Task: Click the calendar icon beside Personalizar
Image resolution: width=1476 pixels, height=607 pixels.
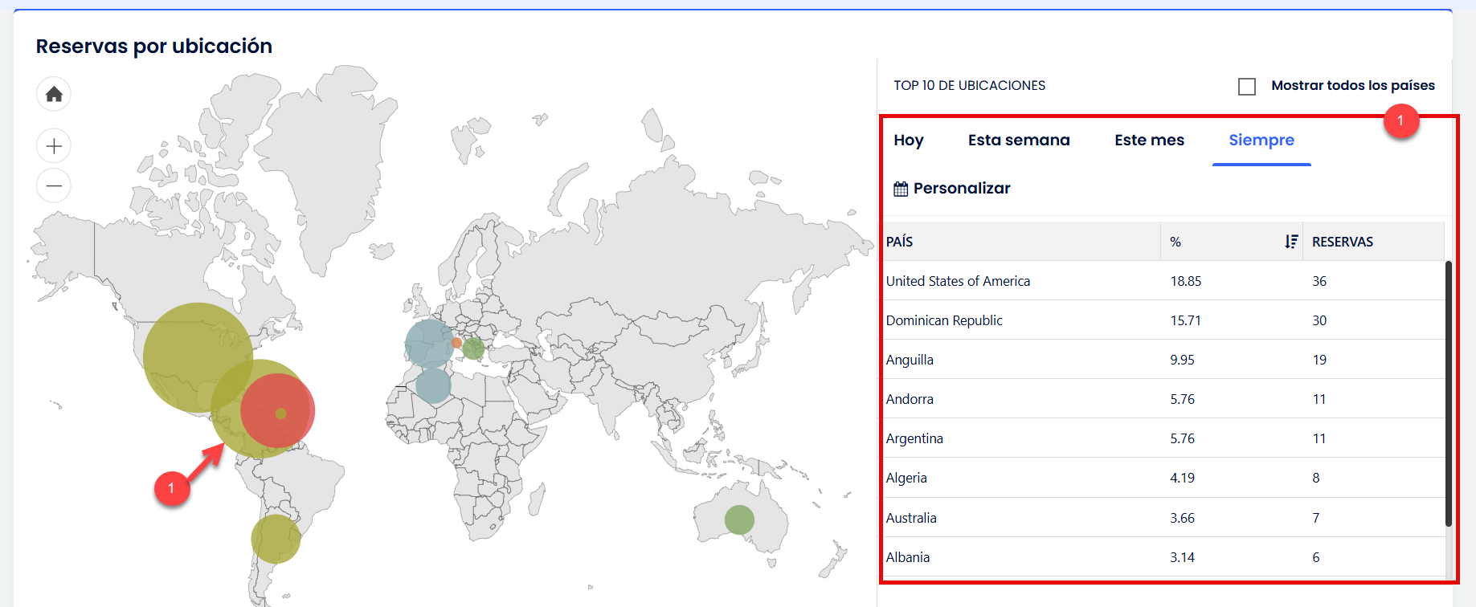Action: tap(901, 189)
